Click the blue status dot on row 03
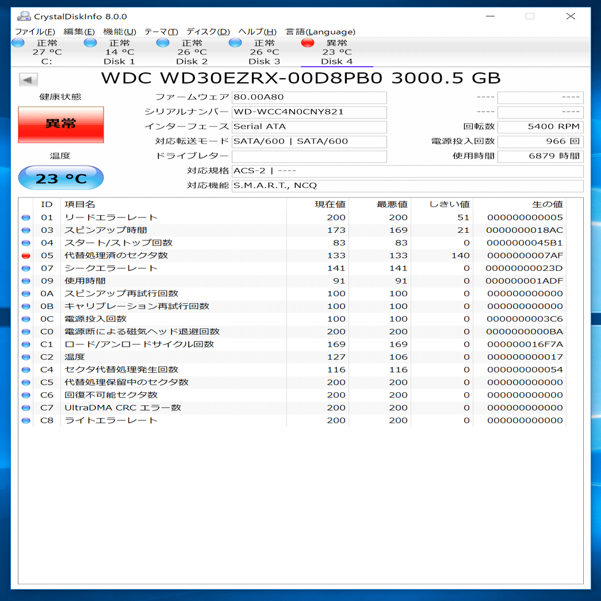The width and height of the screenshot is (601, 601). click(x=26, y=231)
